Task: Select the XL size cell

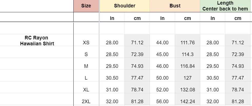Action: click(x=86, y=90)
